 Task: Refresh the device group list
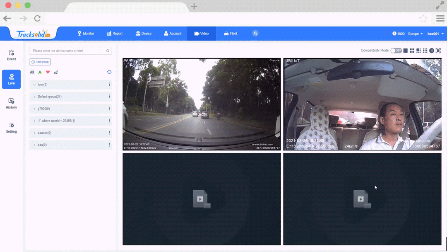point(109,72)
